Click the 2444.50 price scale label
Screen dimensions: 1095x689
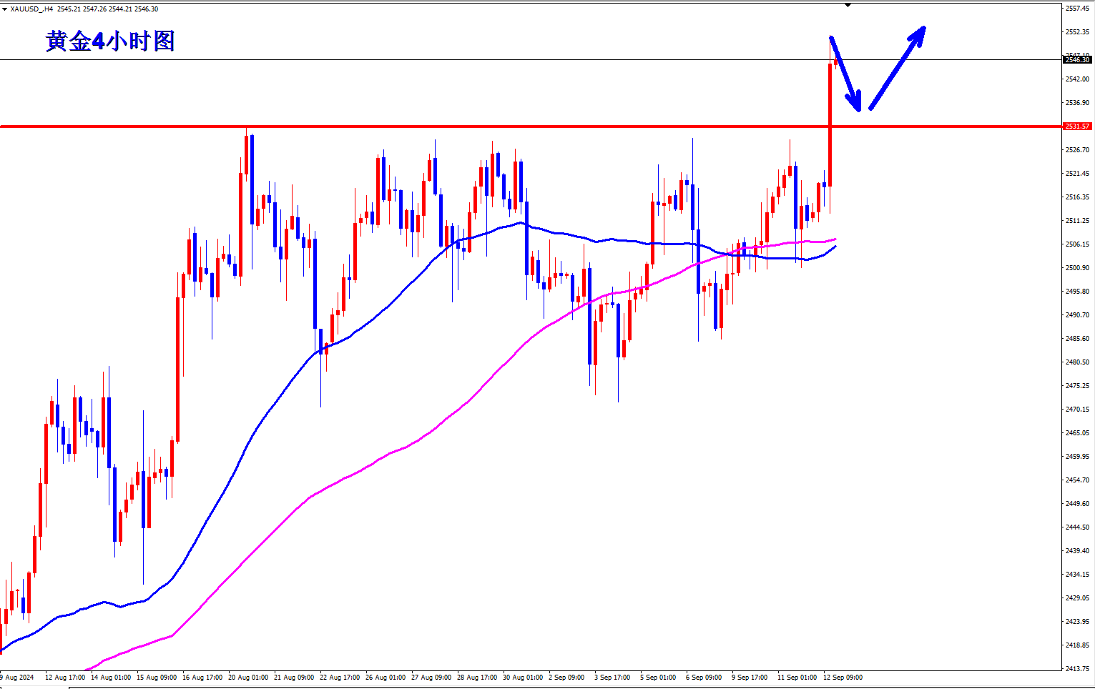[1077, 527]
